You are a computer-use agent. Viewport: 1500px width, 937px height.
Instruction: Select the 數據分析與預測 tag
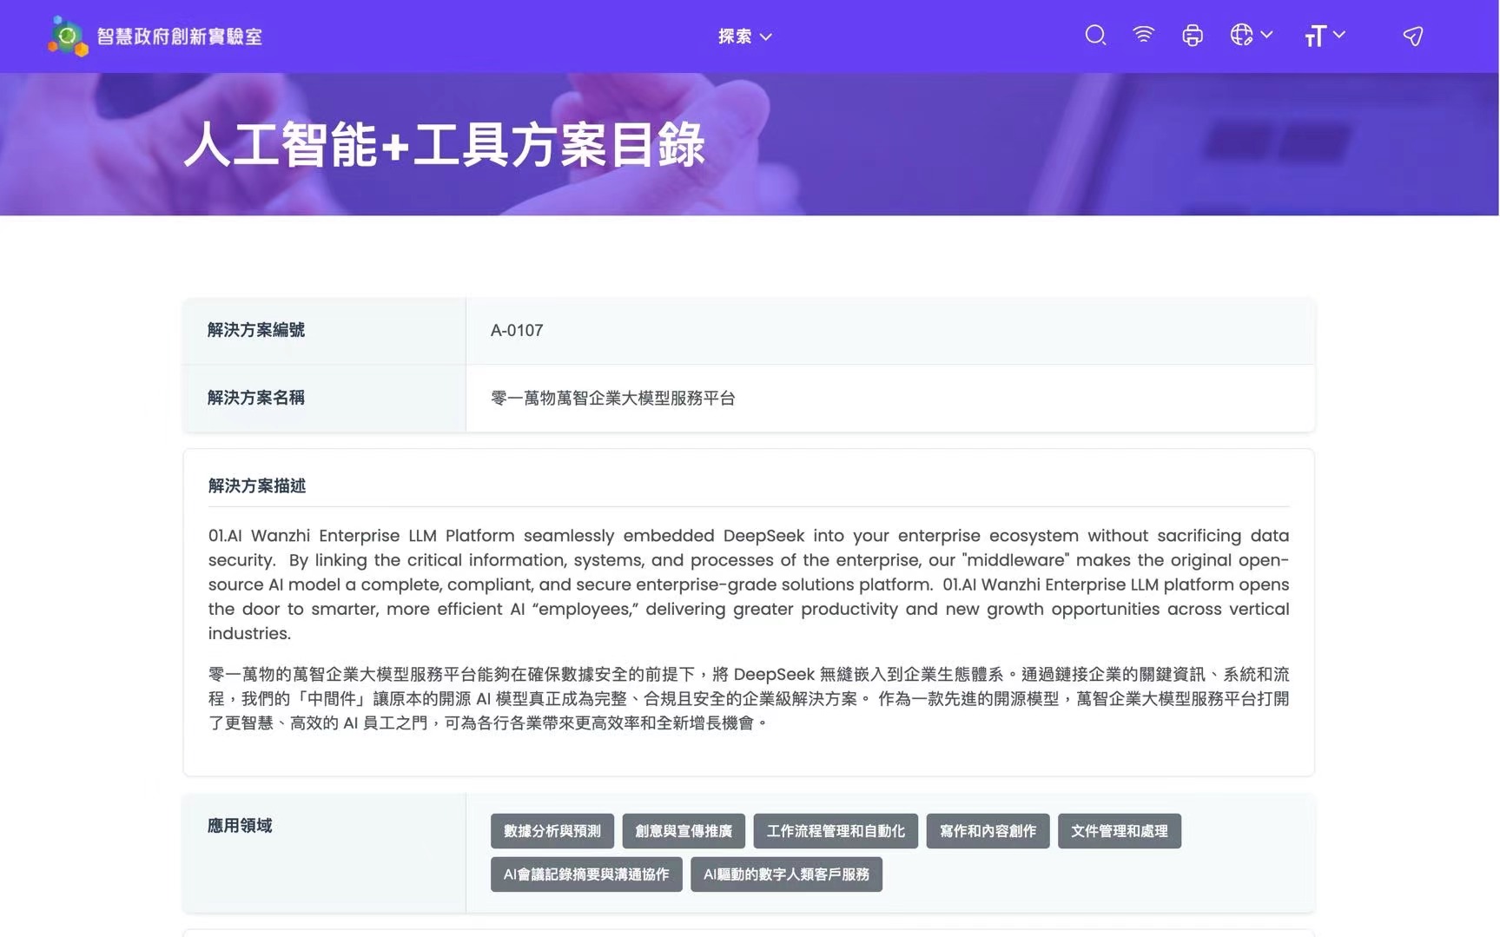(x=552, y=831)
